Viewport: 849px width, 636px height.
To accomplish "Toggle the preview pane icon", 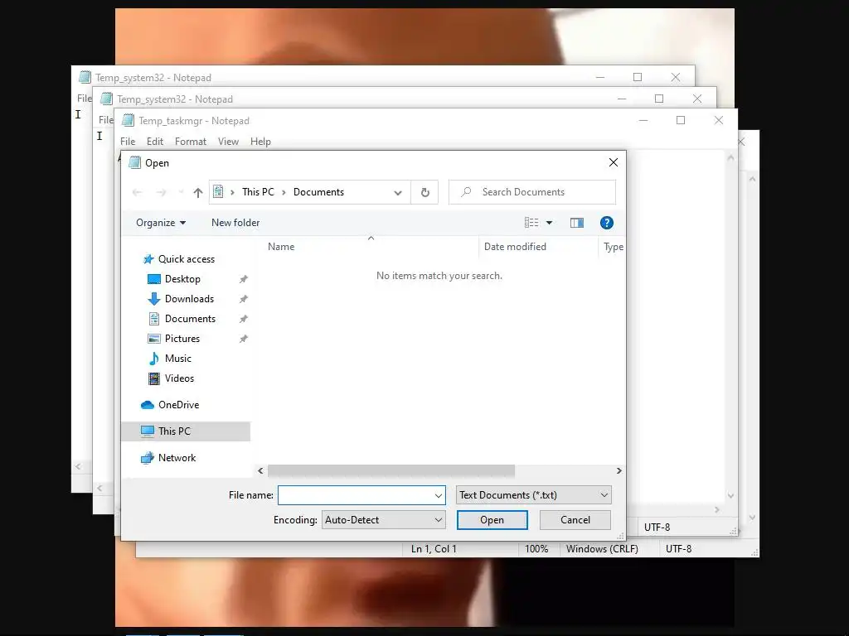I will tap(577, 223).
